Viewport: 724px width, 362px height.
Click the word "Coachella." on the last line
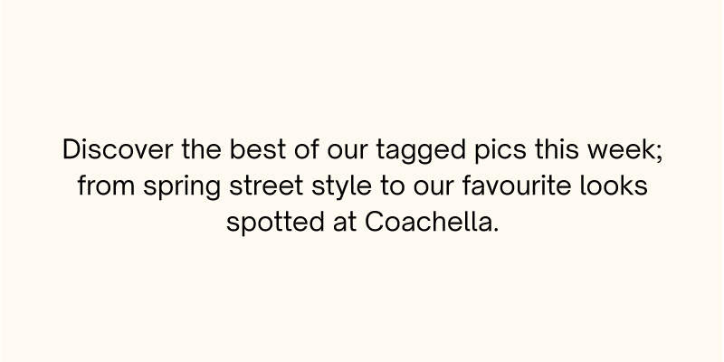click(x=433, y=222)
